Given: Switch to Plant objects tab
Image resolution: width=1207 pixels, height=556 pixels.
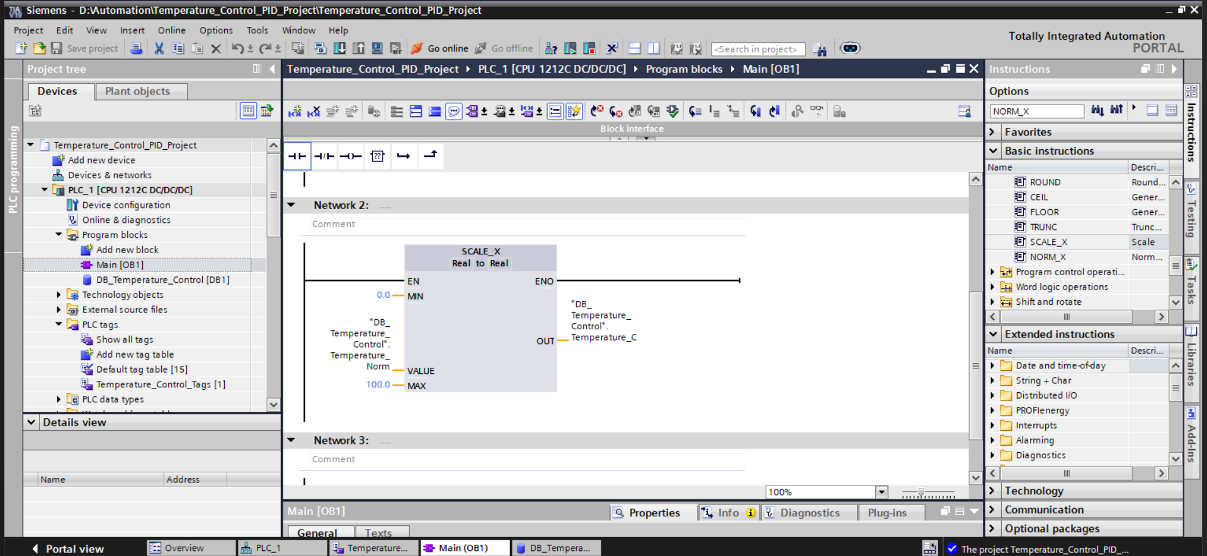Looking at the screenshot, I should pyautogui.click(x=141, y=91).
